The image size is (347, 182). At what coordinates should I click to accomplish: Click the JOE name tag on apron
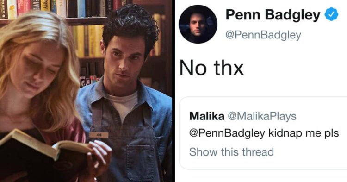pyautogui.click(x=99, y=135)
